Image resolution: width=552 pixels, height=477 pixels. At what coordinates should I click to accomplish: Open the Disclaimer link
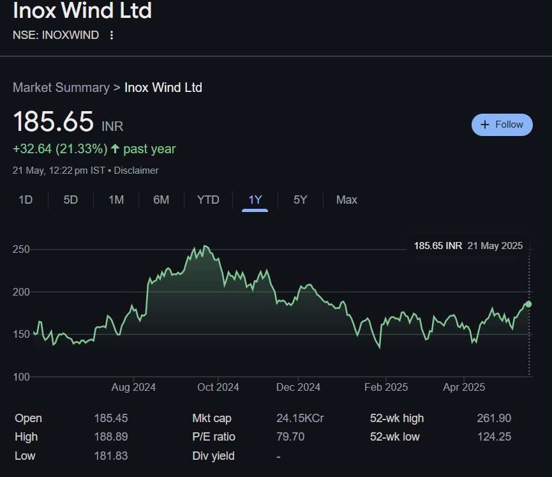point(136,170)
